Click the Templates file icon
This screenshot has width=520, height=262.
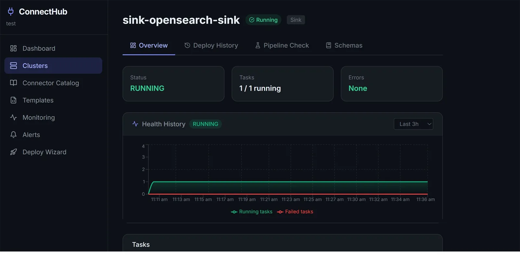(13, 100)
